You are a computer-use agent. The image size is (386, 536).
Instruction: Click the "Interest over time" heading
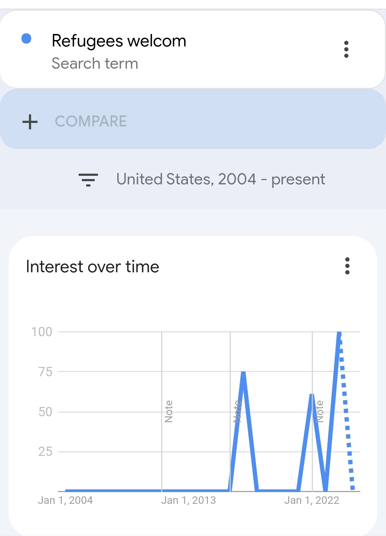tap(93, 267)
